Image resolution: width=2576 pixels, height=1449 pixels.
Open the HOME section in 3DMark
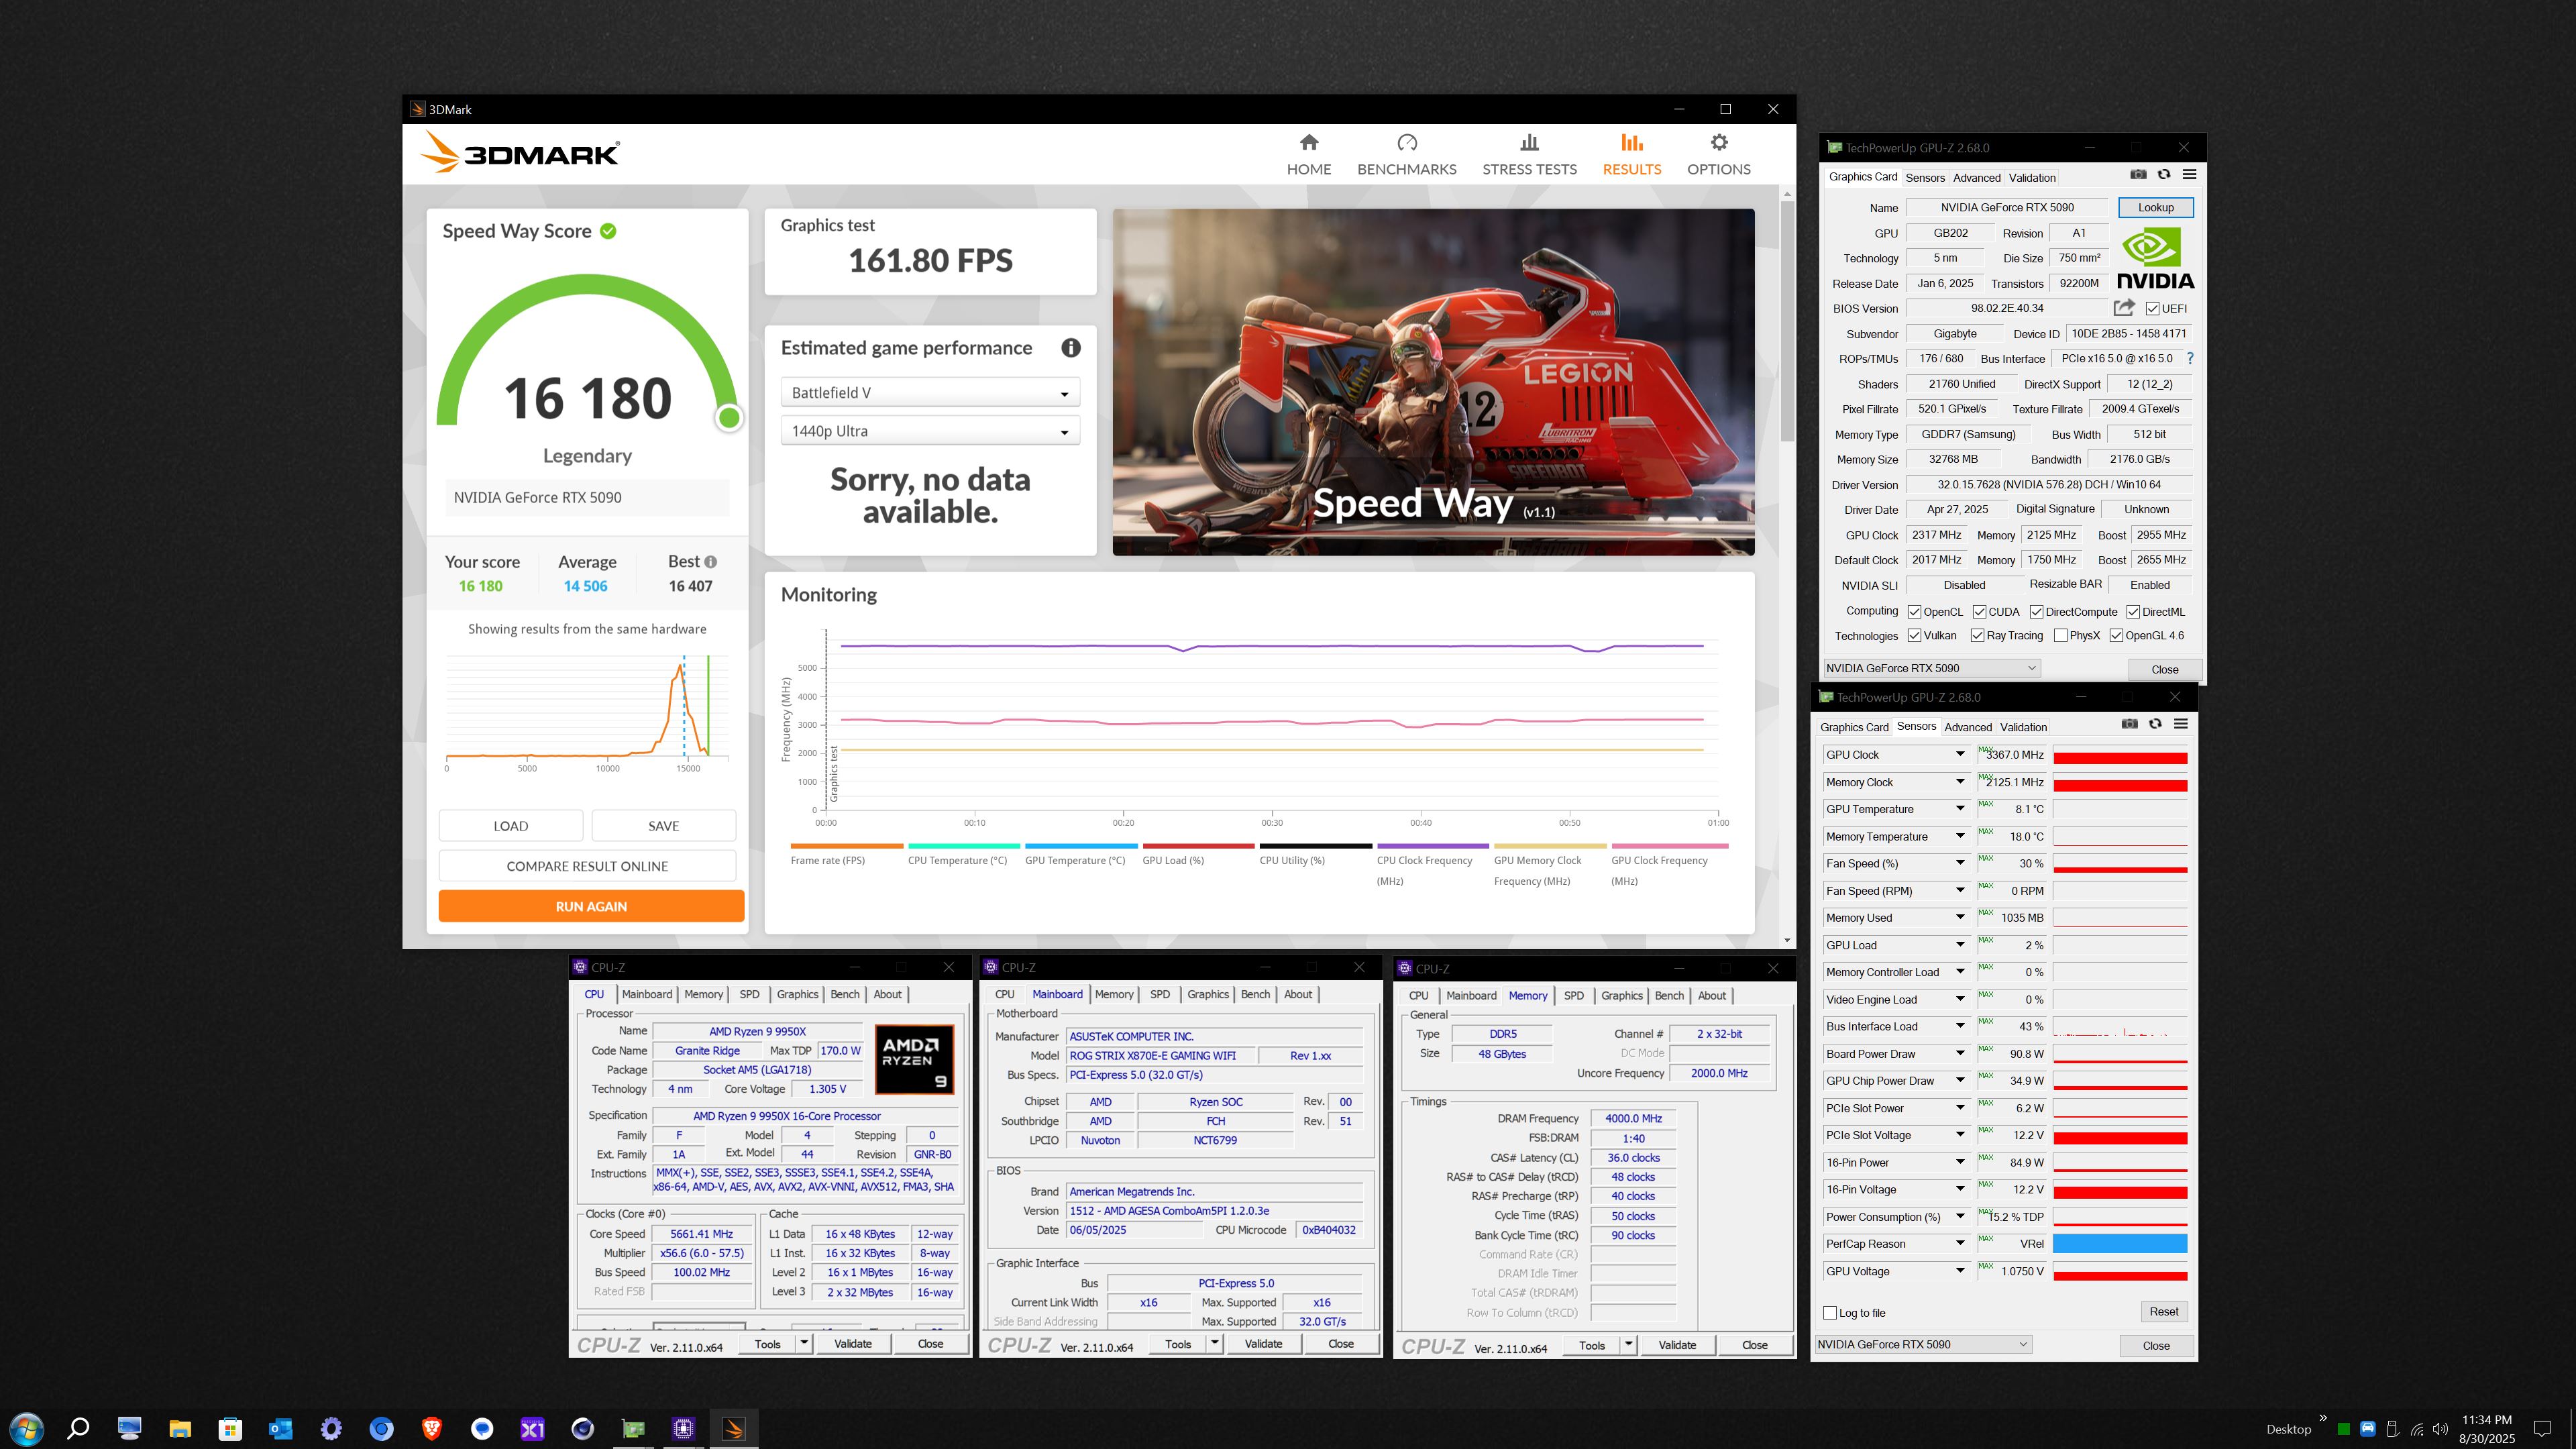(x=1308, y=155)
